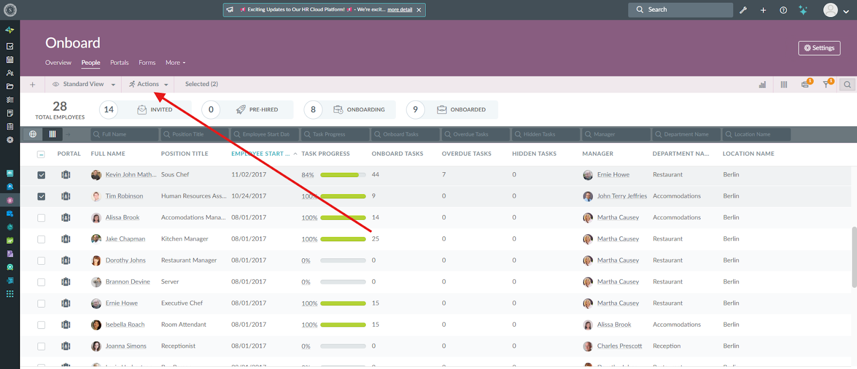Click the AI sparkle icon in top bar
857x369 pixels.
(x=803, y=10)
